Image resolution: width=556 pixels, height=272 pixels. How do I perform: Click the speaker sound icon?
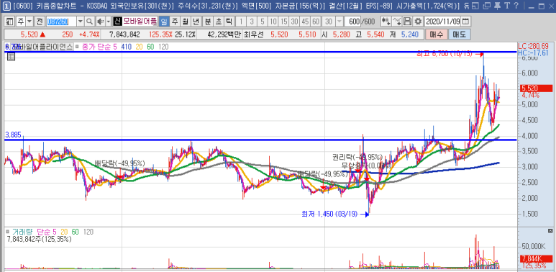coord(101,22)
